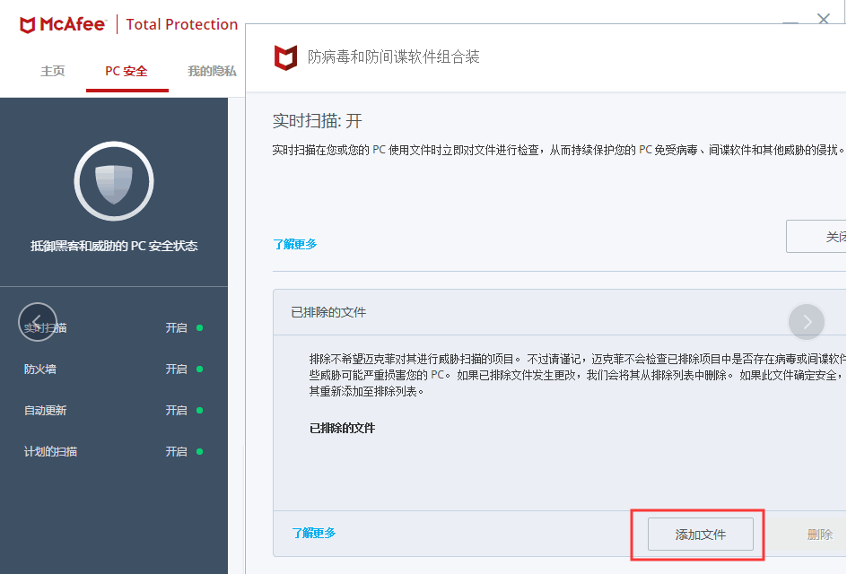847x574 pixels.
Task: Open the 主页 tab
Action: (53, 71)
